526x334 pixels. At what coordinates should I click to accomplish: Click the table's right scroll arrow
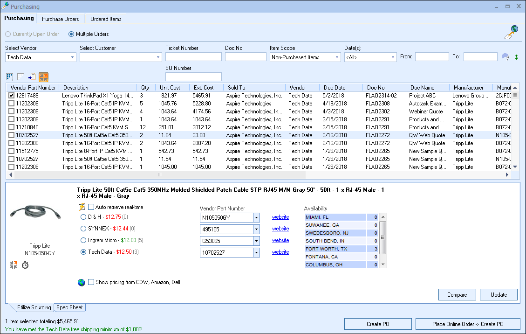tap(507, 175)
